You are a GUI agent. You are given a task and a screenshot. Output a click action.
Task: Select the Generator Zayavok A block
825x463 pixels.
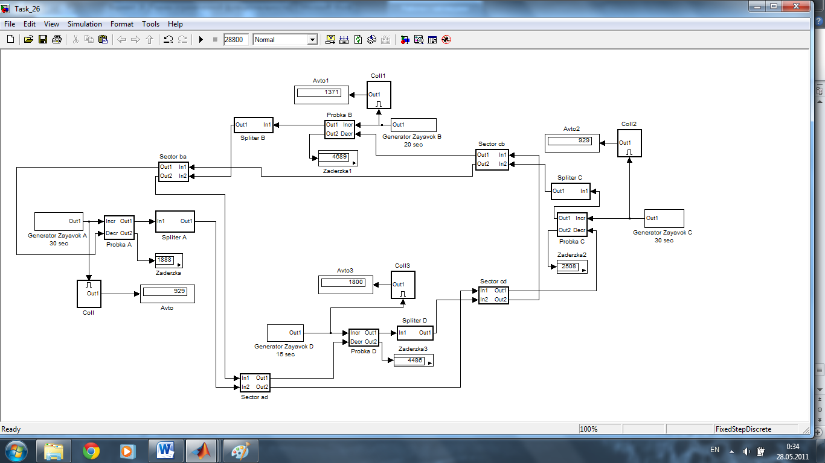pos(59,221)
